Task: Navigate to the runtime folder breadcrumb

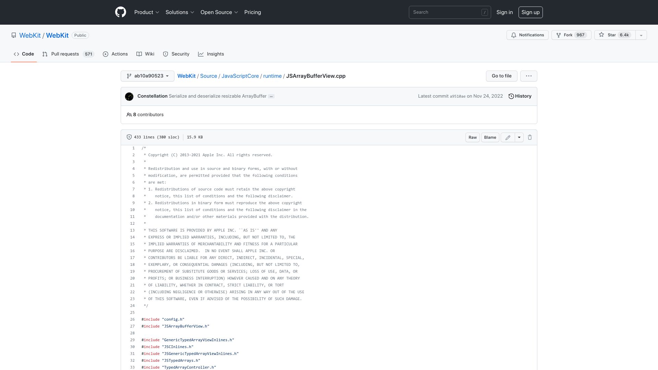Action: [272, 76]
